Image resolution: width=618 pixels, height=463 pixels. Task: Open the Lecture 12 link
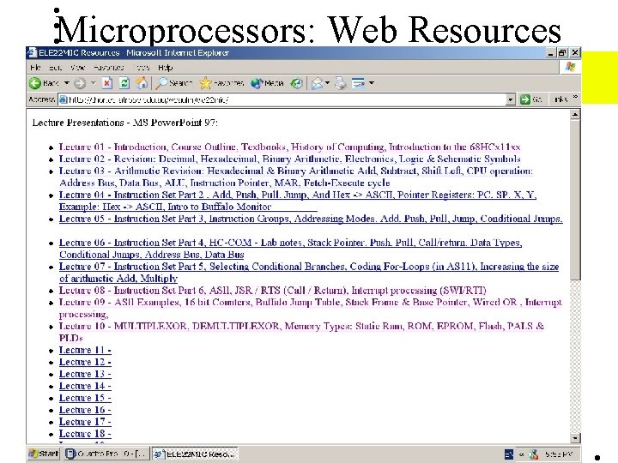point(85,362)
